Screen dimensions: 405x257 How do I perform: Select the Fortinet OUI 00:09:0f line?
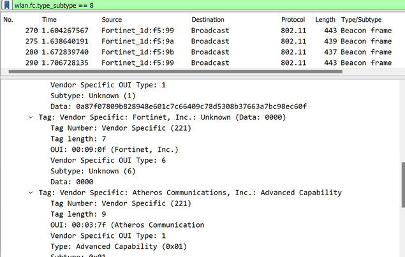coord(114,150)
